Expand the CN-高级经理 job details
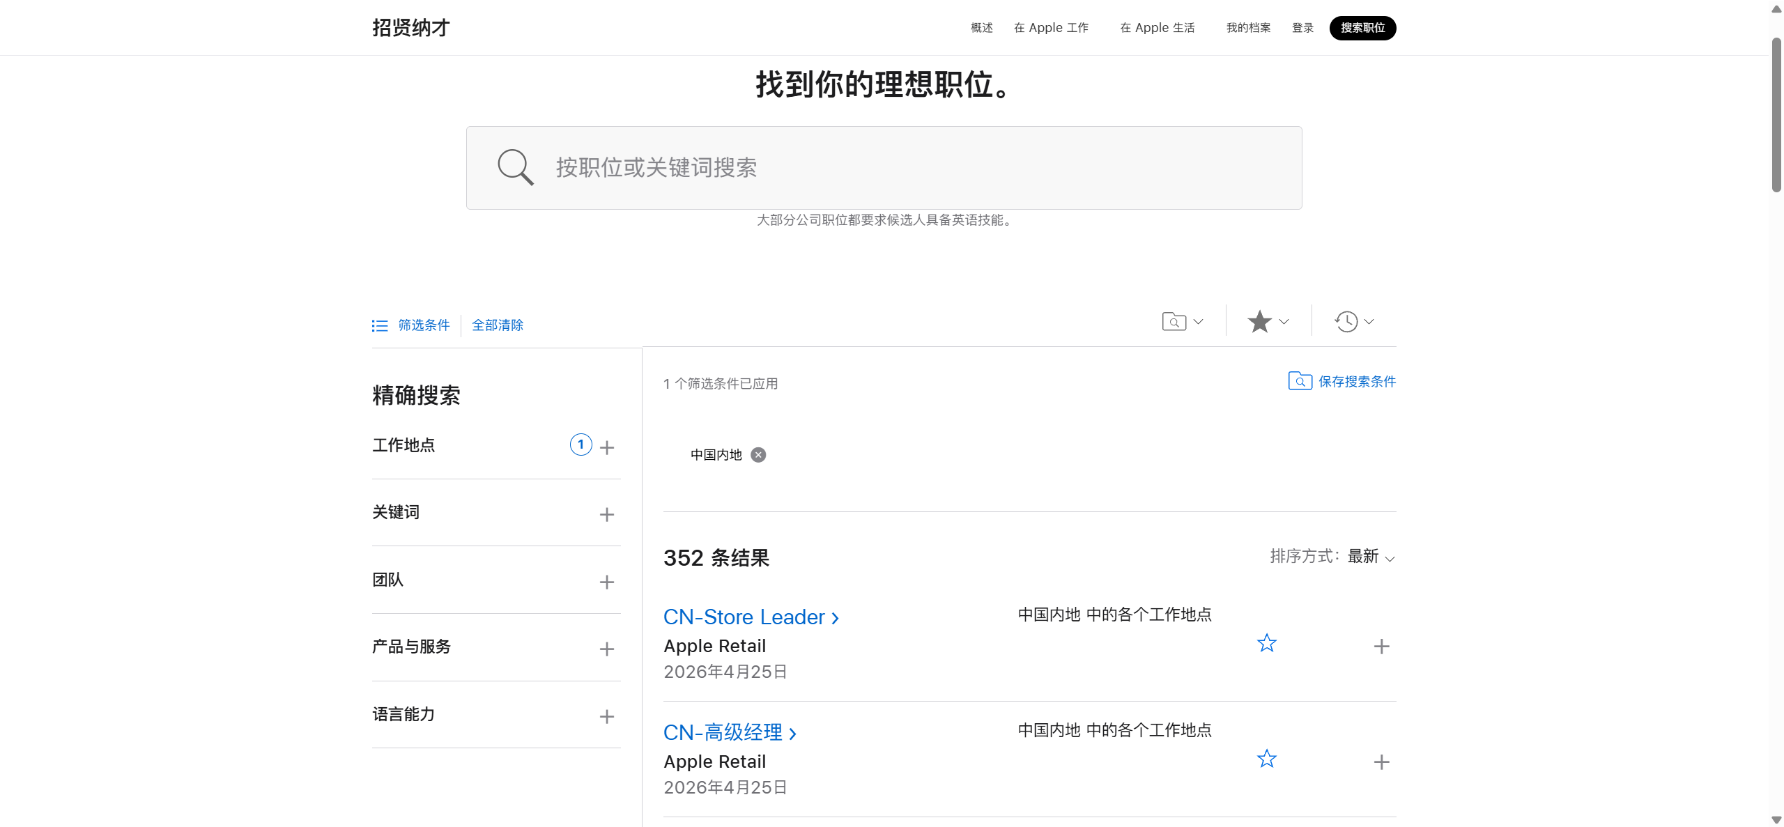1784x827 pixels. pos(1381,762)
